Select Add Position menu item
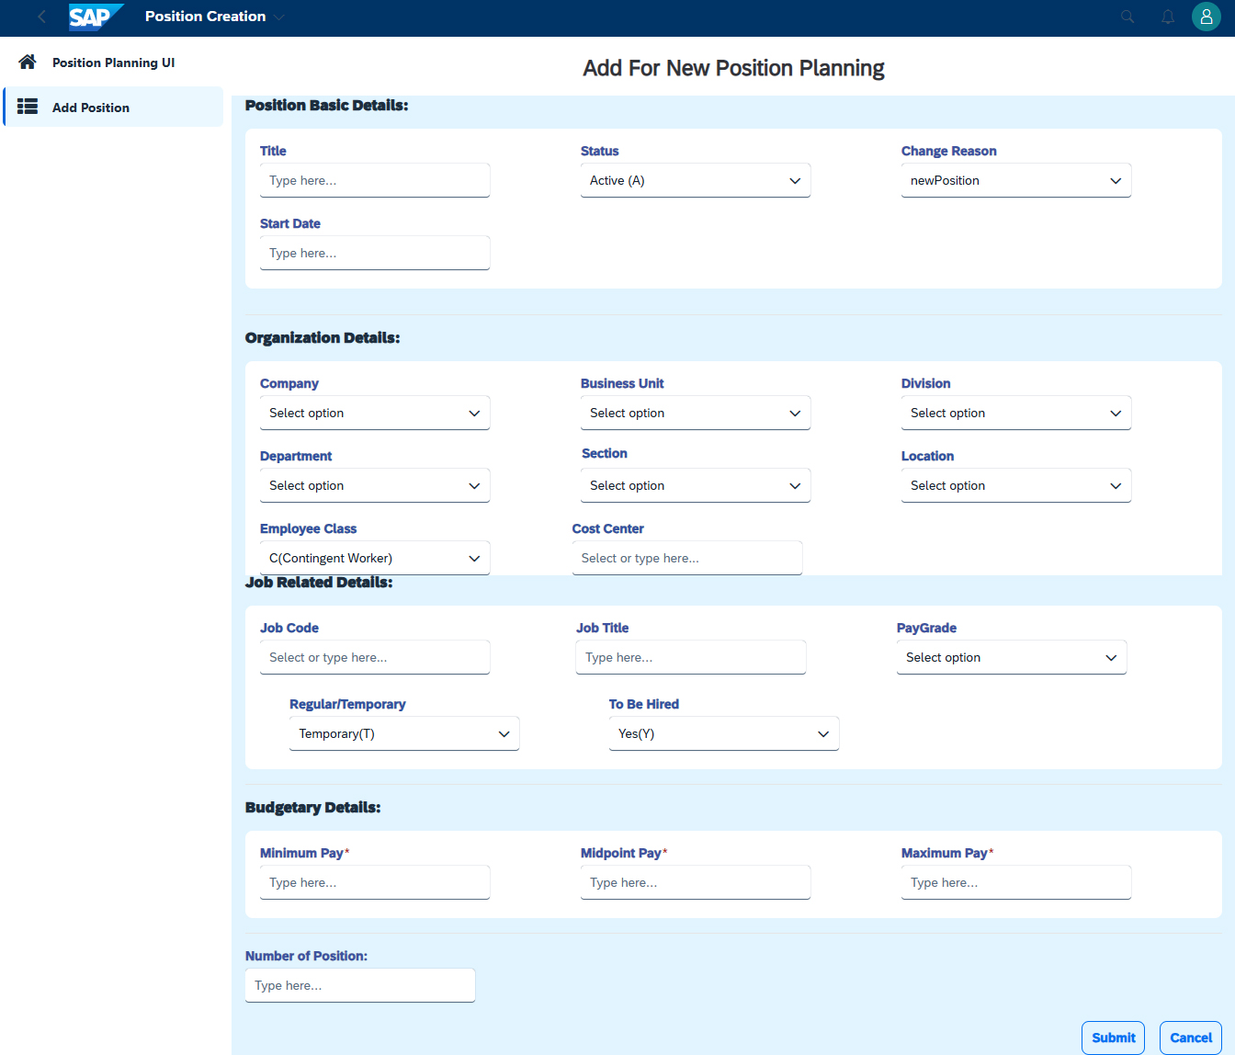1235x1055 pixels. (91, 108)
